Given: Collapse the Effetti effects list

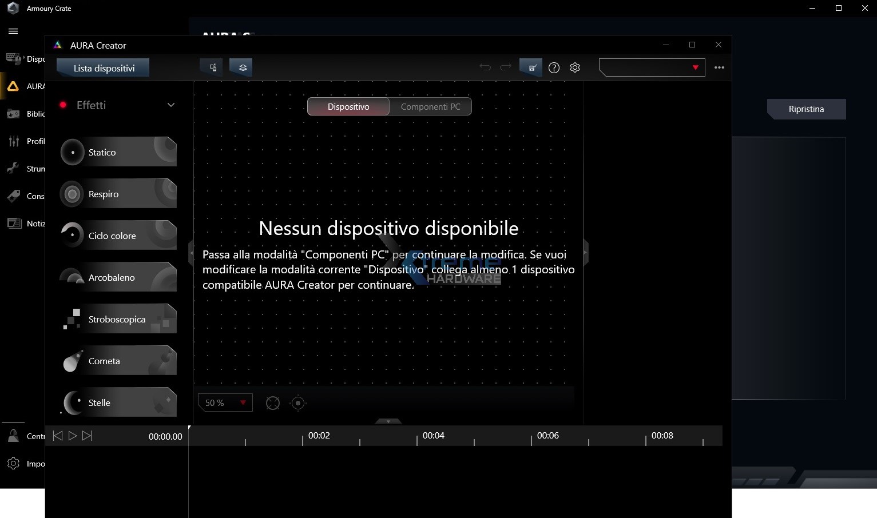Looking at the screenshot, I should point(170,105).
